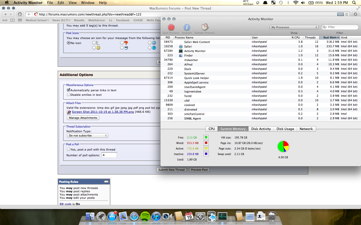361x225 pixels.
Task: Open the Trash in the Dock
Action: (272, 216)
